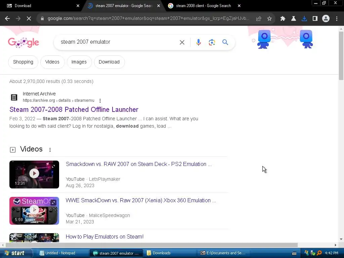This screenshot has width=344, height=258.
Task: Open more options for Internet Archive result
Action: point(100,101)
